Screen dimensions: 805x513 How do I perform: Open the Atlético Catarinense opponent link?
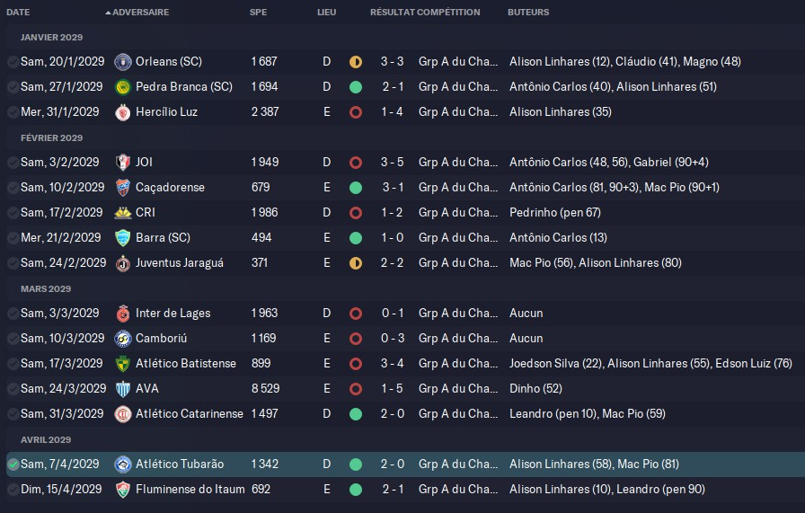pos(189,414)
